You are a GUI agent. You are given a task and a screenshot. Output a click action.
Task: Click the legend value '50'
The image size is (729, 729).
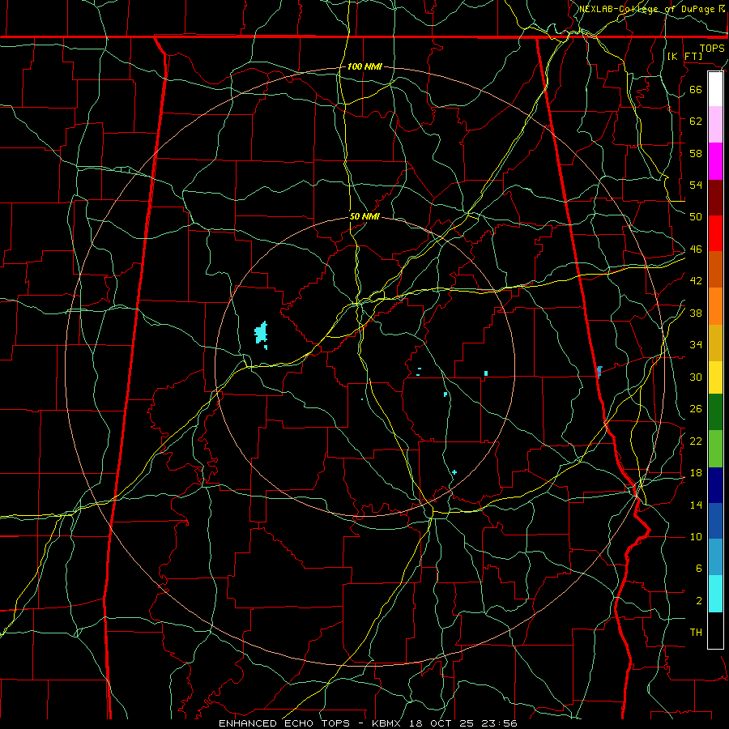coord(696,216)
